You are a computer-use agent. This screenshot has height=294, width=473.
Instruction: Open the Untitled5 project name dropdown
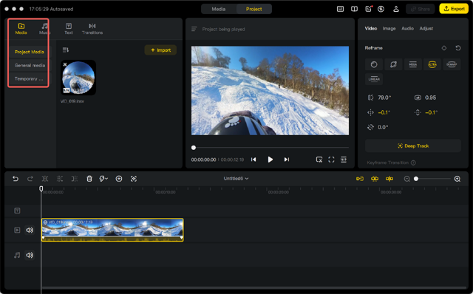tap(236, 179)
